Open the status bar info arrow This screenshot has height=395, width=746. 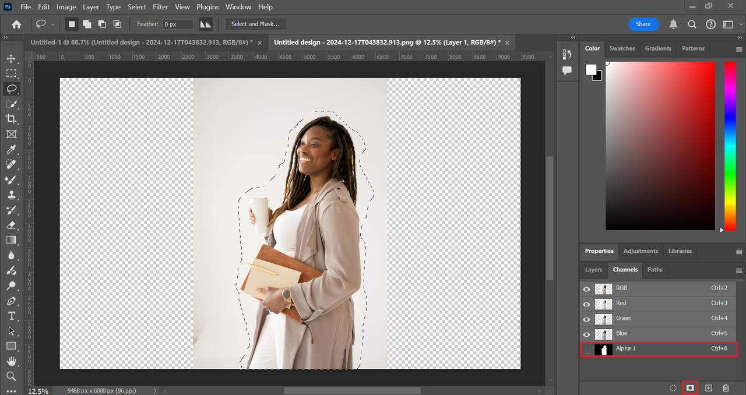[154, 391]
